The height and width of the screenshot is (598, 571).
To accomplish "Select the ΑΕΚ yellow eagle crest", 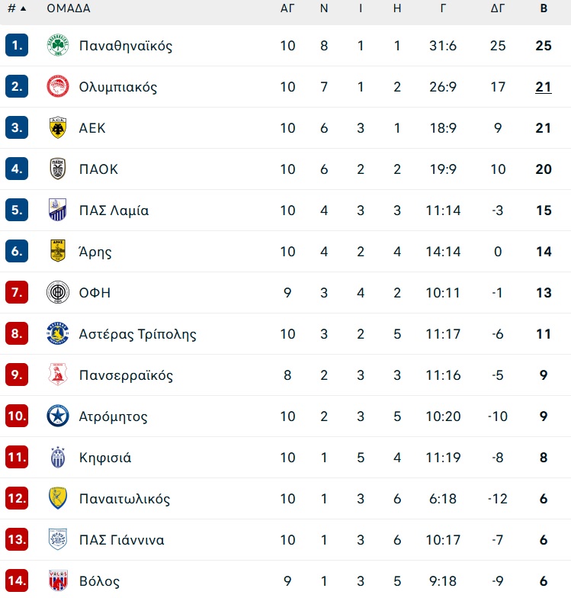I will (x=58, y=128).
